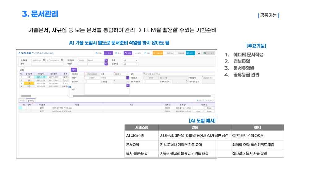Click the search icon beside kspsoft field
The image size is (317, 178).
pyautogui.click(x=106, y=60)
